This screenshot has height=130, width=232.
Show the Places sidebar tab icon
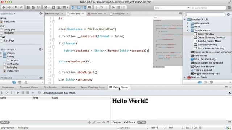click(x=14, y=82)
